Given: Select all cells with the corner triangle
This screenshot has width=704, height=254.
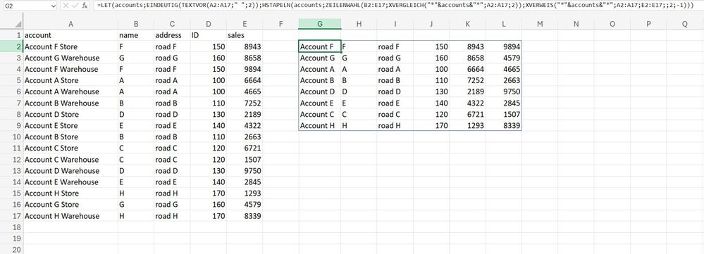Looking at the screenshot, I should [18, 24].
